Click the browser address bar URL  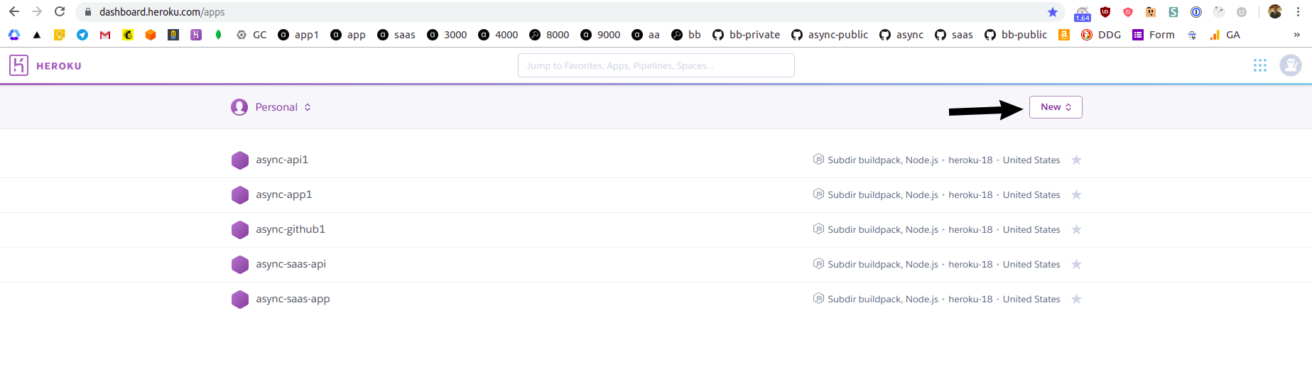pyautogui.click(x=162, y=12)
